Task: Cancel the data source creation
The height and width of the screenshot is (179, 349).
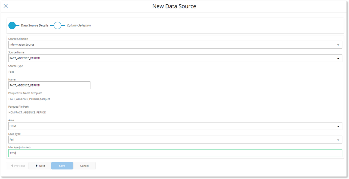Action: (x=84, y=166)
